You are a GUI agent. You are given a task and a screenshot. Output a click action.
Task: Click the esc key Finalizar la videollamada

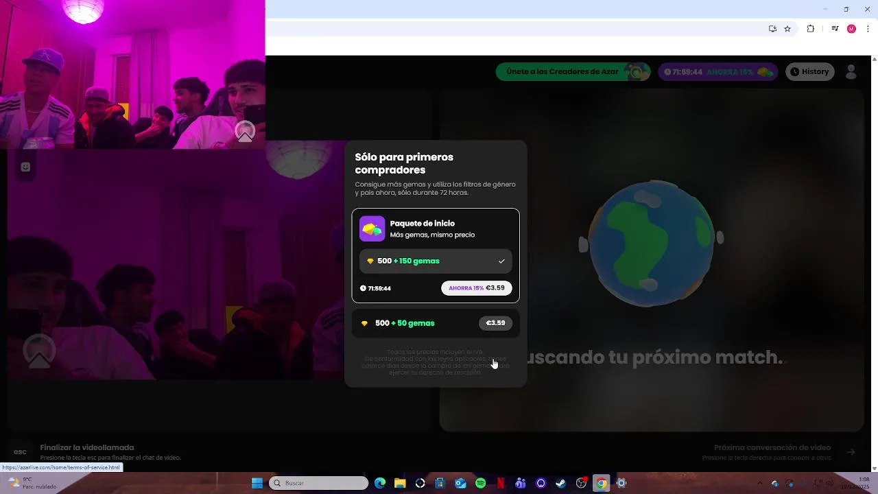tap(20, 451)
